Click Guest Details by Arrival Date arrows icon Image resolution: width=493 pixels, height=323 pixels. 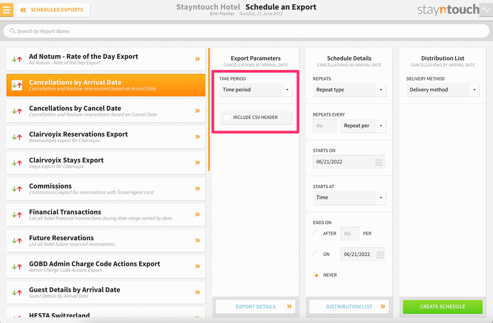point(17,293)
